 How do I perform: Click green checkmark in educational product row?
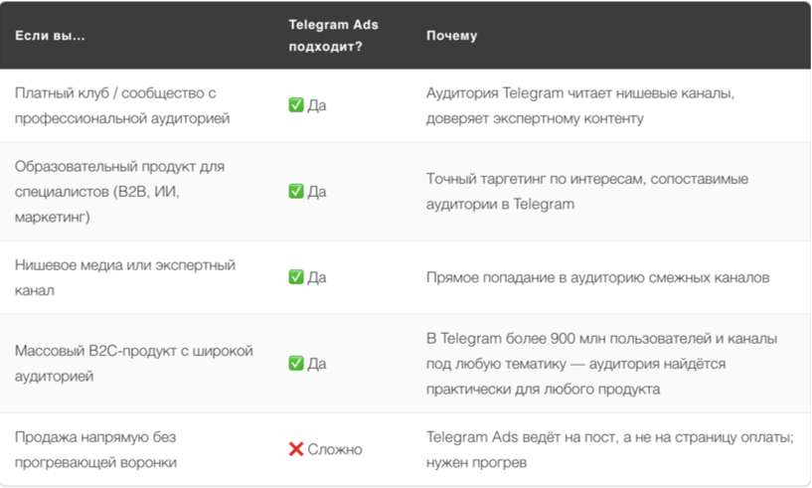(296, 191)
